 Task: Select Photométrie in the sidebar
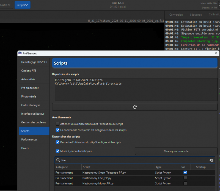[x=34, y=96]
